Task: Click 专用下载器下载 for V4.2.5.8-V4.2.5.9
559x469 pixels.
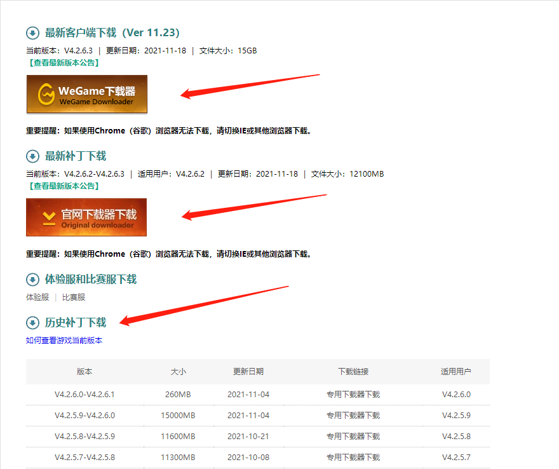Action: click(353, 436)
